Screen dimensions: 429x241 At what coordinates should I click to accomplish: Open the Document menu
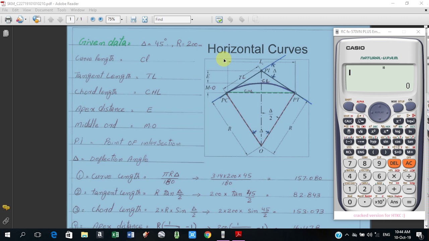[44, 10]
